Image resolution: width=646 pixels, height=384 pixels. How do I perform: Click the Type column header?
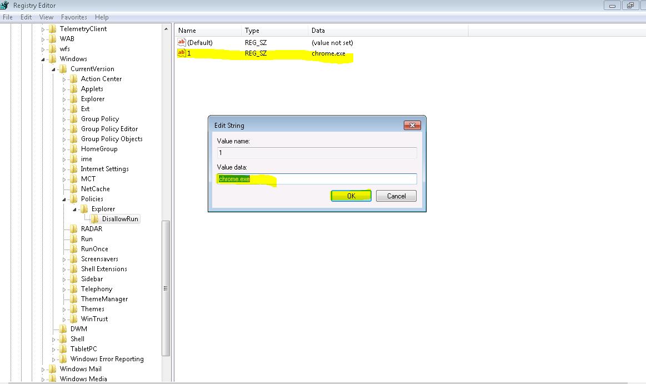click(274, 31)
